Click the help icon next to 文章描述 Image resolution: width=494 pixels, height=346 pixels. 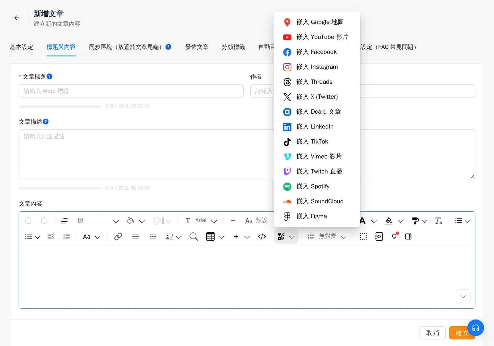coord(46,122)
